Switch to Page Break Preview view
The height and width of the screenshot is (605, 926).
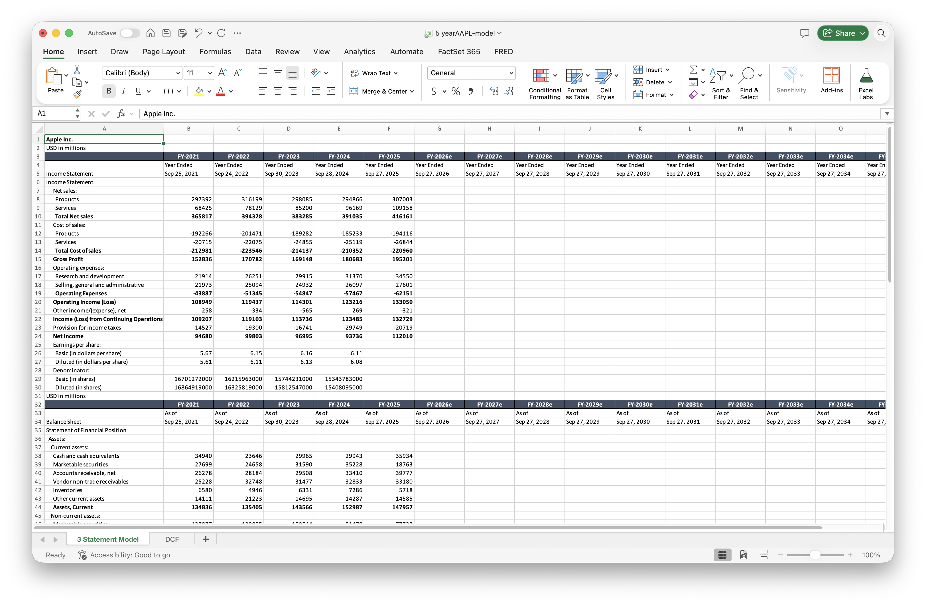click(x=764, y=555)
